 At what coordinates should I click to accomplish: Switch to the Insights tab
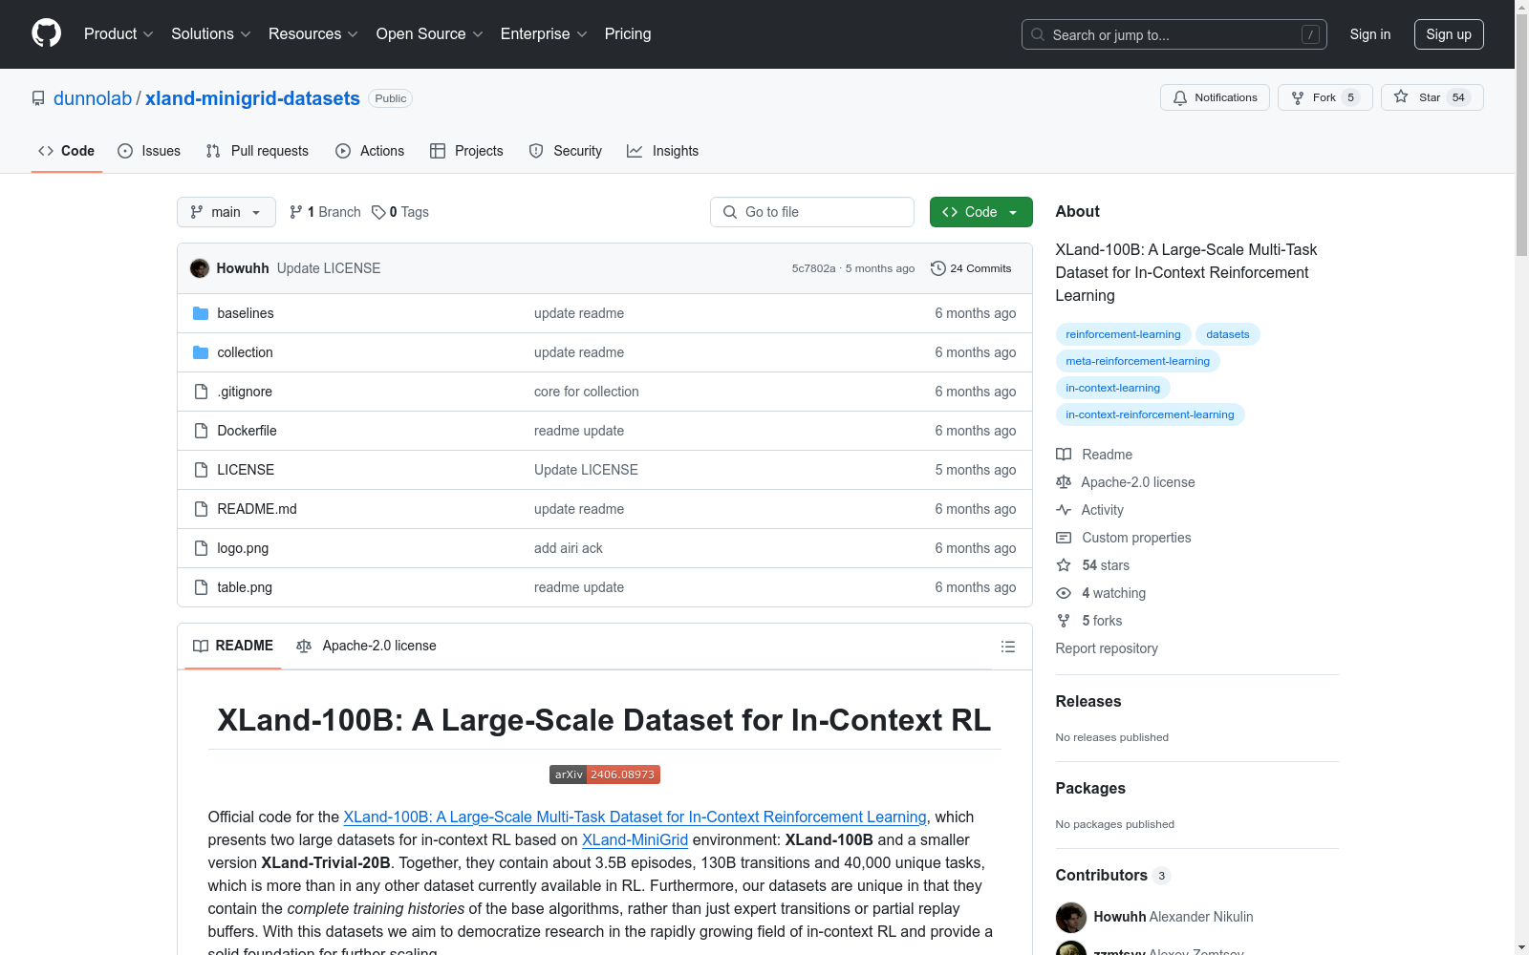pyautogui.click(x=663, y=151)
